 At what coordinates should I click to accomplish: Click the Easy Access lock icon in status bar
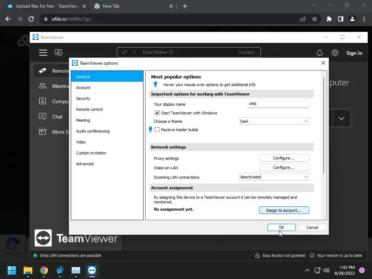[258, 255]
